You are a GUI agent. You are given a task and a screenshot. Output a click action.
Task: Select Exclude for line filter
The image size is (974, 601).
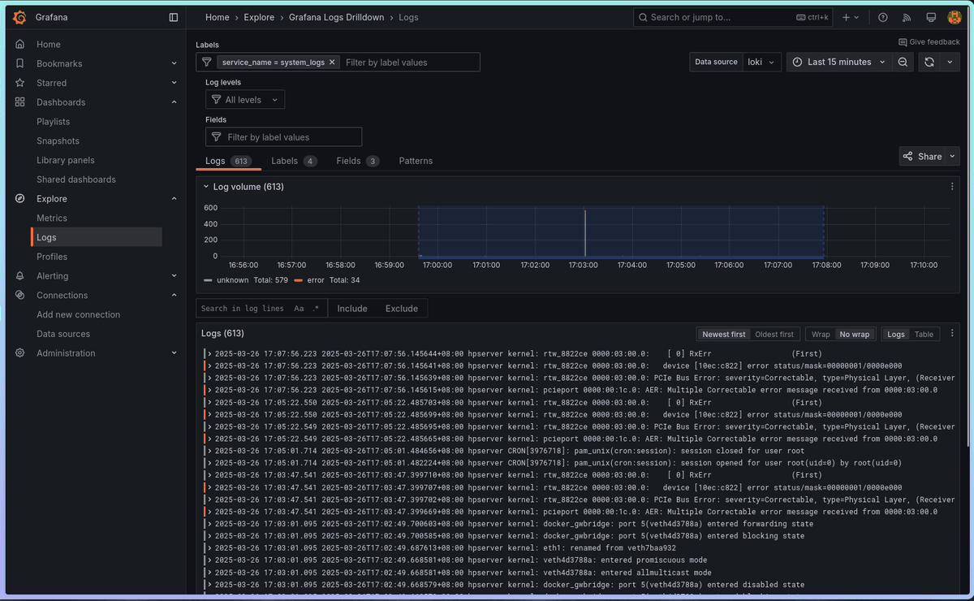point(402,309)
